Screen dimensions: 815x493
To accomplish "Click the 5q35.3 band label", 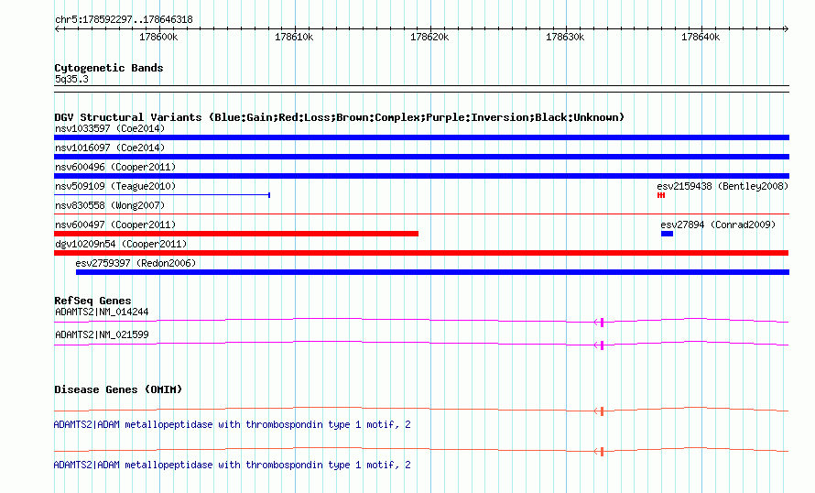I will point(71,79).
